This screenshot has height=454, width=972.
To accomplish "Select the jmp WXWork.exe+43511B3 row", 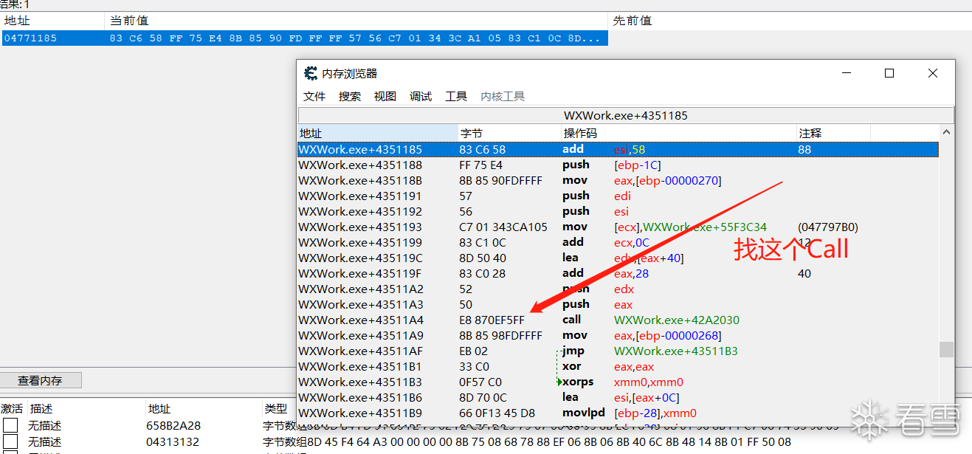I will pos(618,351).
